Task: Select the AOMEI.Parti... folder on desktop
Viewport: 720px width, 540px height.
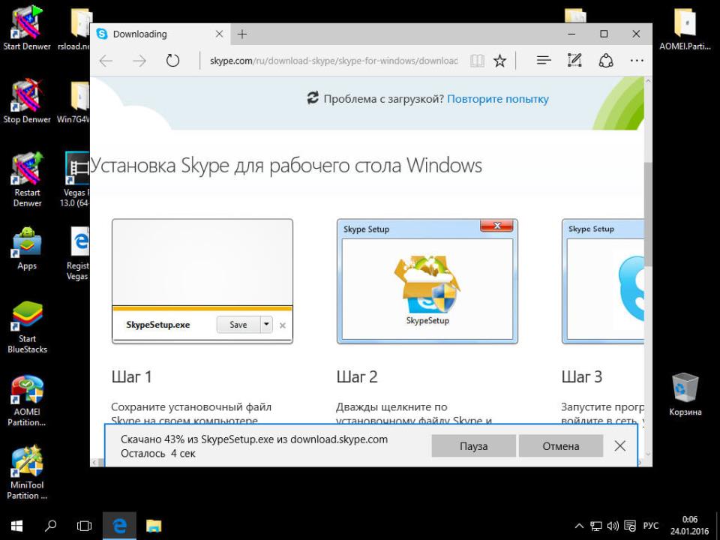Action: (x=685, y=28)
